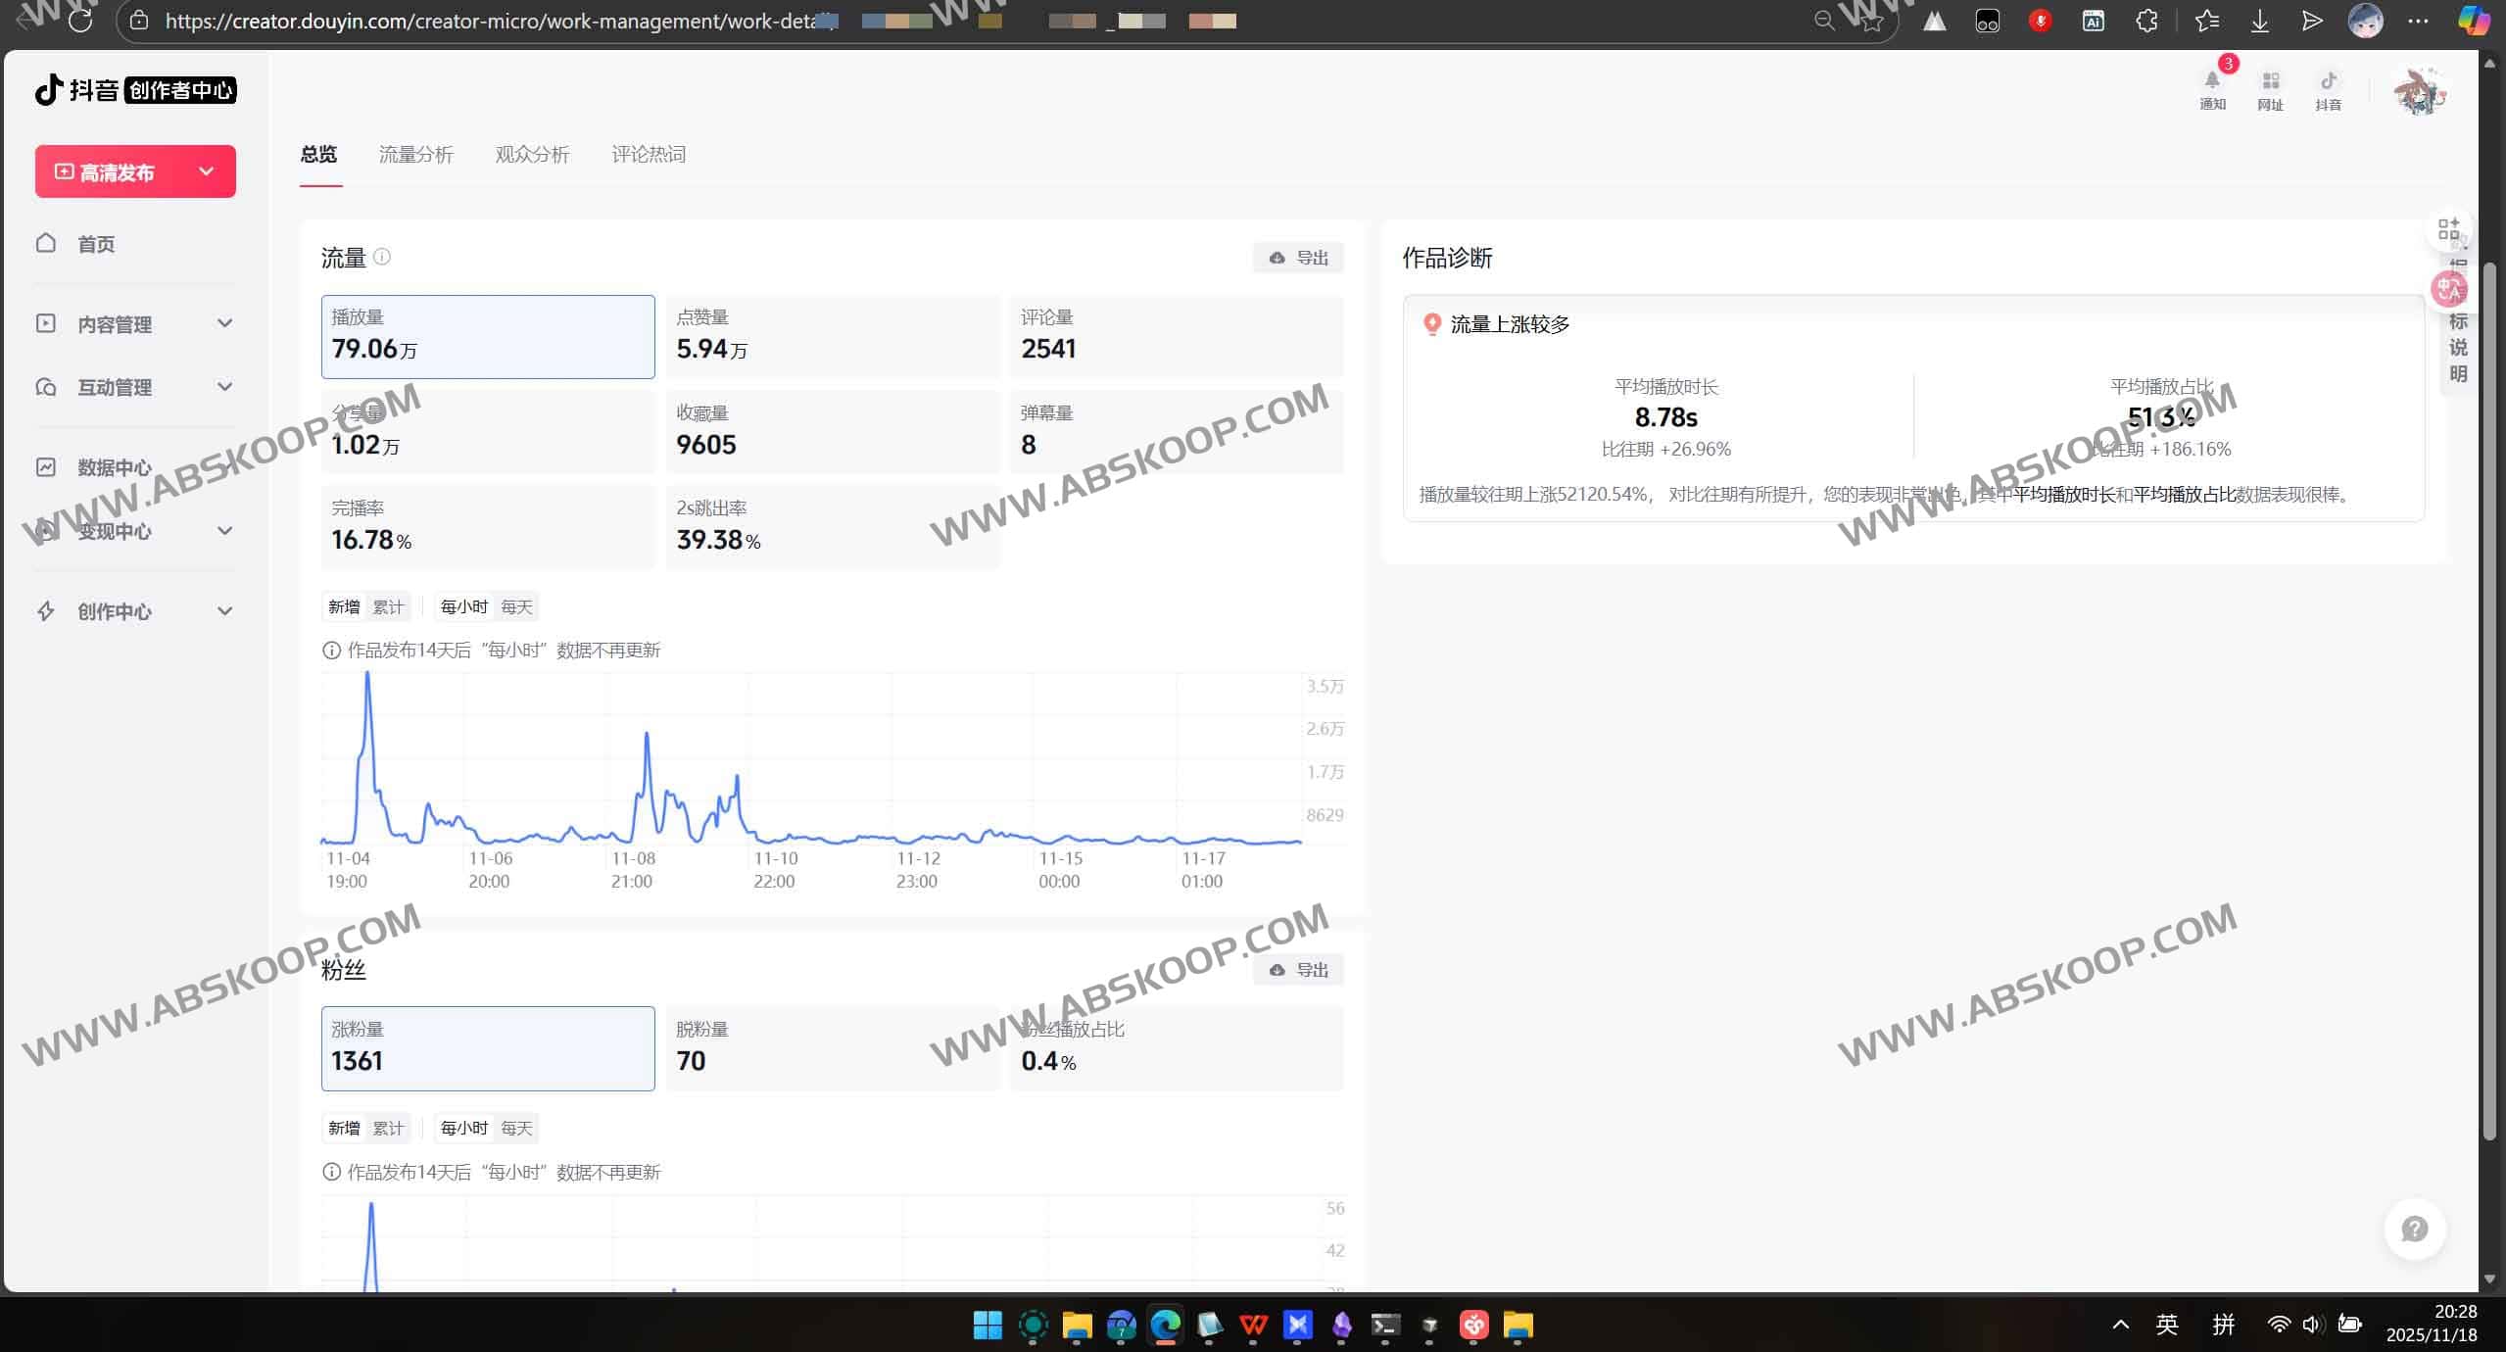
Task: Click 导出 export in the 流量 section
Action: tap(1298, 257)
